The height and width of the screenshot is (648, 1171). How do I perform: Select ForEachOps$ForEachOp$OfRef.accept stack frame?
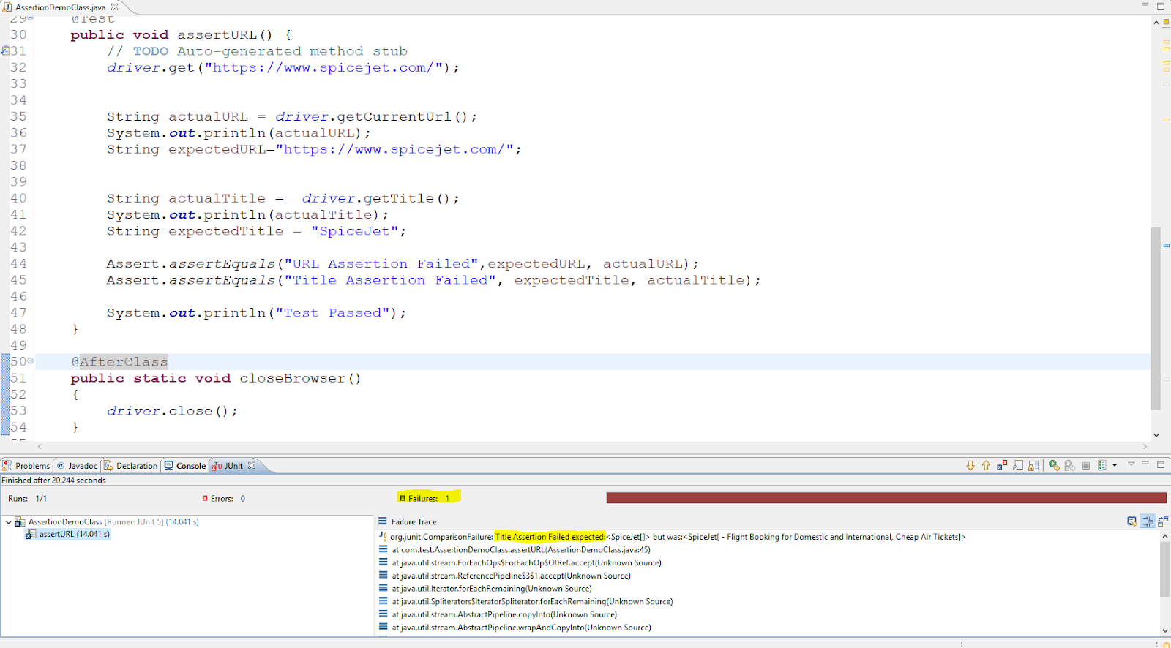[x=526, y=563]
